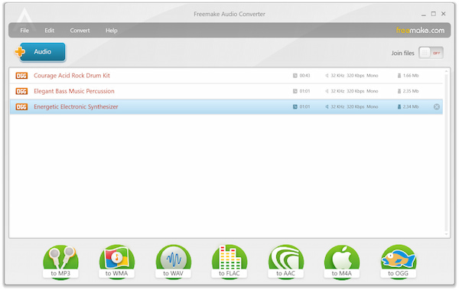Click OGG icon of Energetic Electronic Synthesizer
The height and width of the screenshot is (290, 459).
tap(21, 107)
